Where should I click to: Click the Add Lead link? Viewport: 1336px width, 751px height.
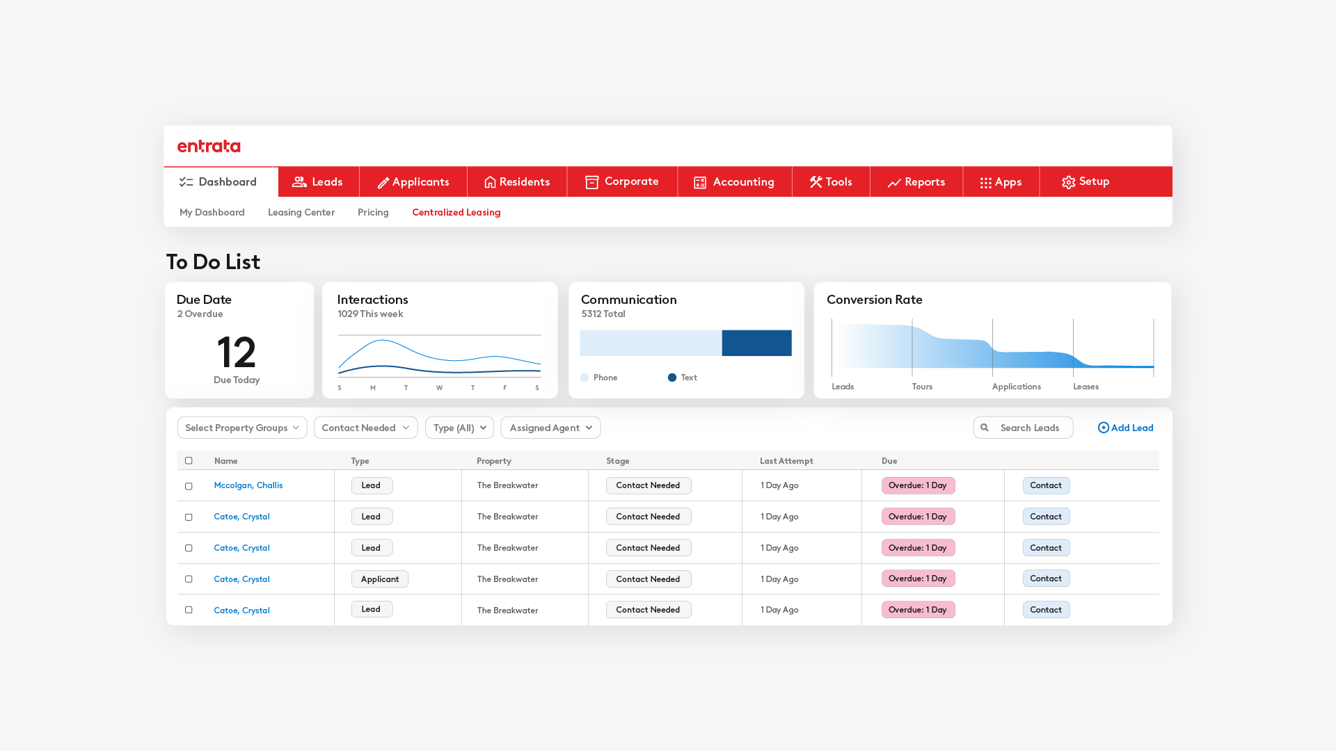[1125, 428]
